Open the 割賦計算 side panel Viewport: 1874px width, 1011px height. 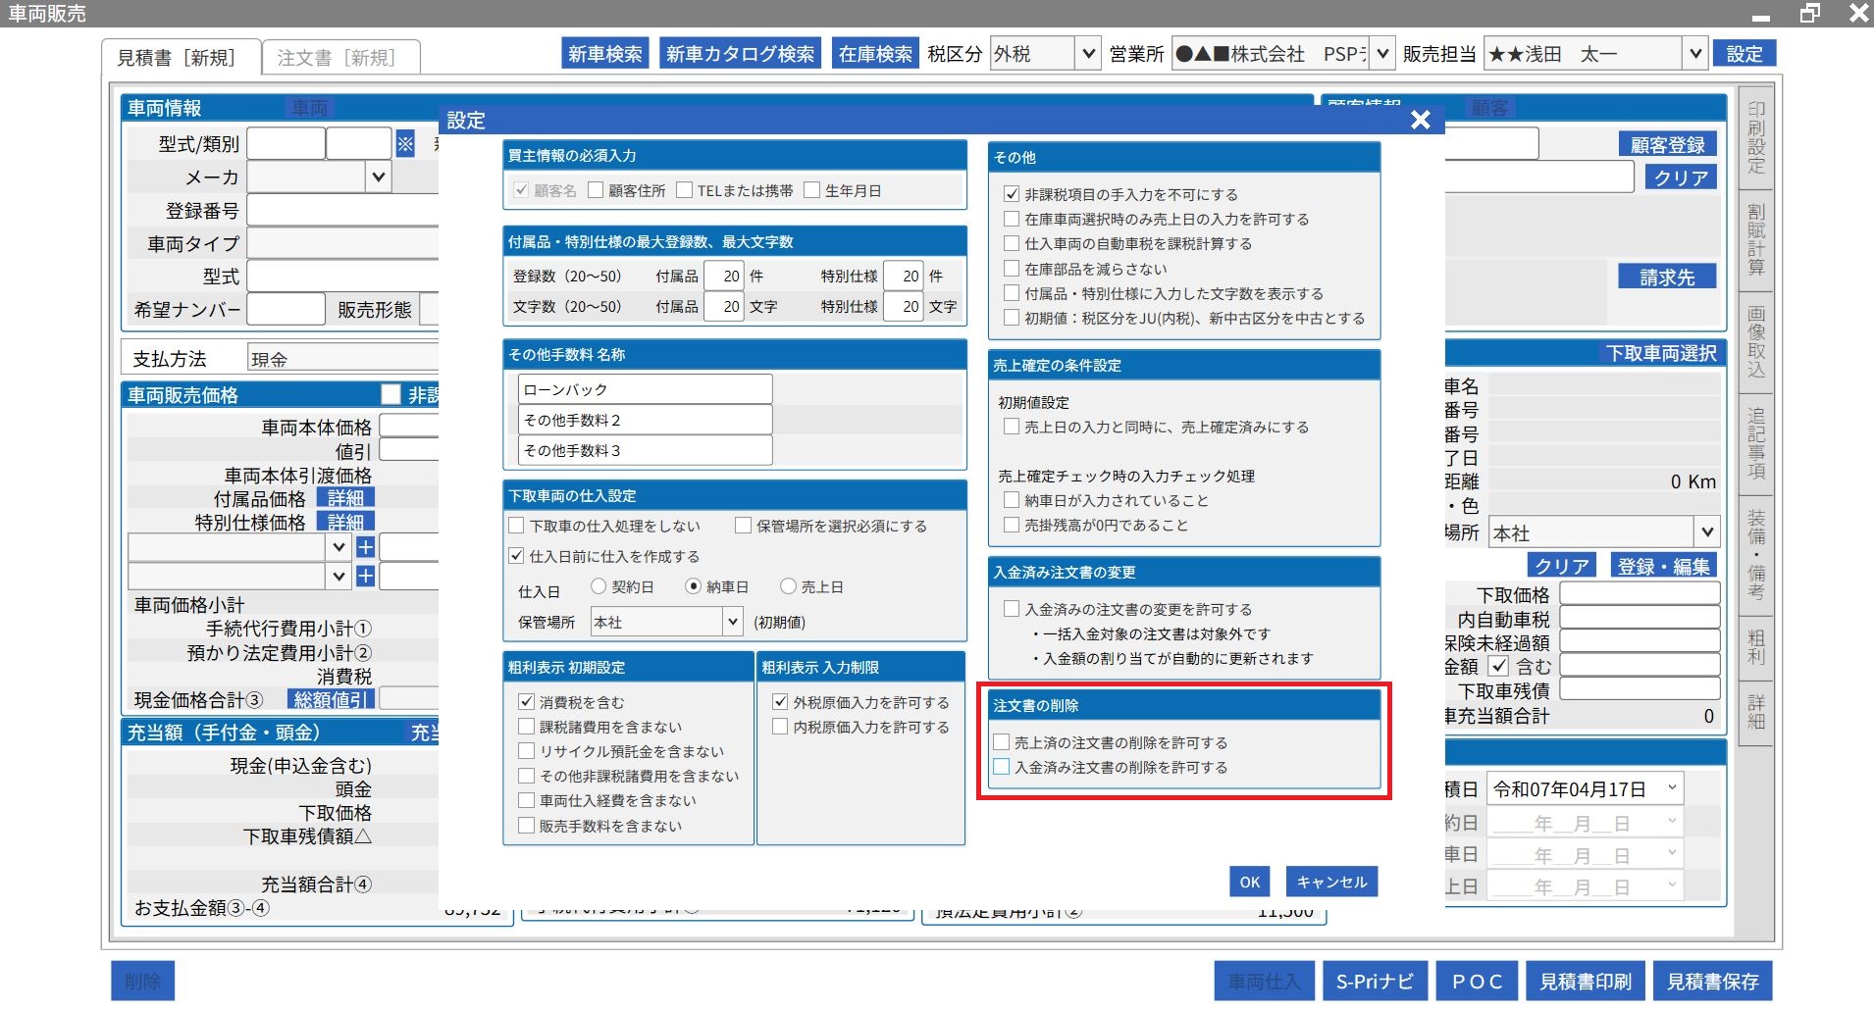[x=1755, y=240]
